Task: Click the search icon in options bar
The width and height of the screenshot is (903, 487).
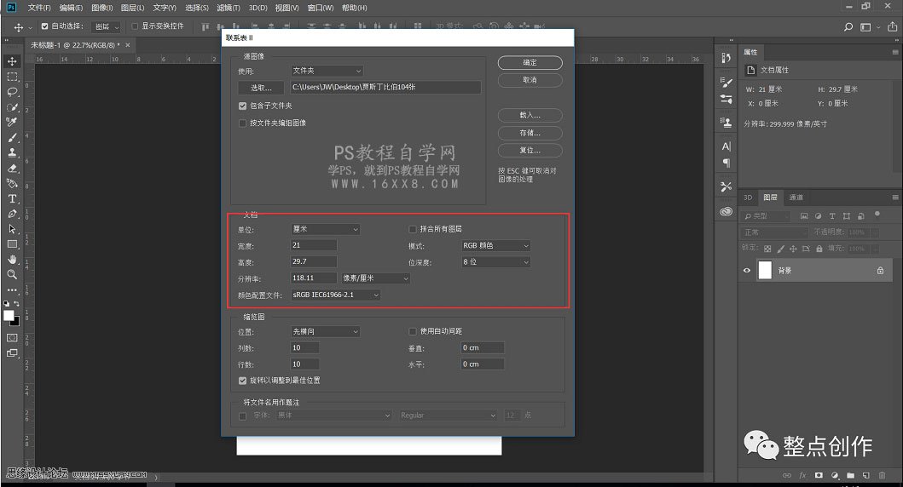Action: pyautogui.click(x=848, y=27)
